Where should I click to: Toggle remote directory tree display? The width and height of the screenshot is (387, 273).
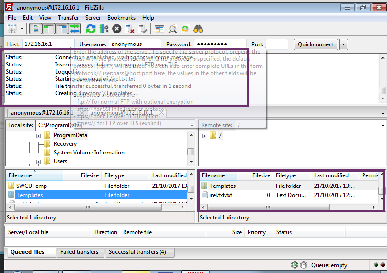tap(61, 29)
